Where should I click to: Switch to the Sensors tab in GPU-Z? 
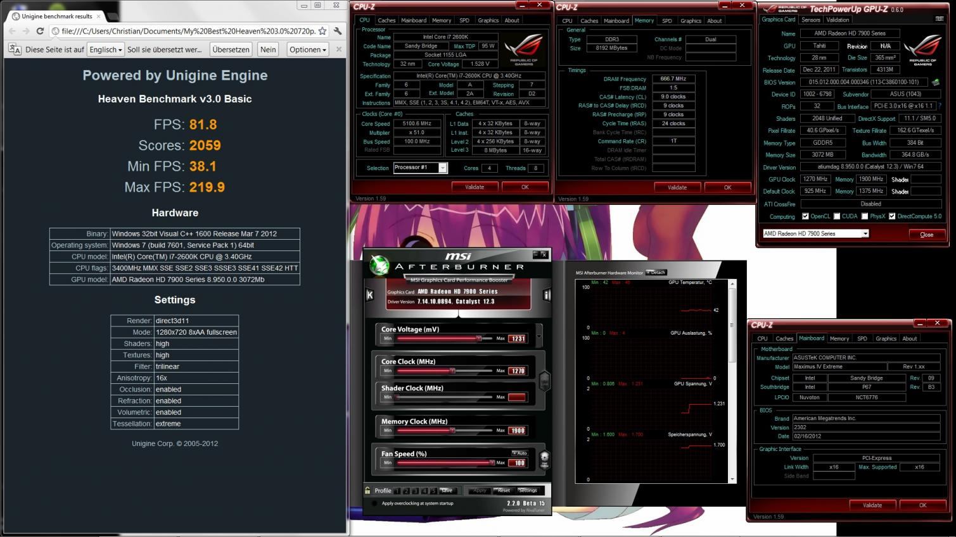(x=811, y=20)
